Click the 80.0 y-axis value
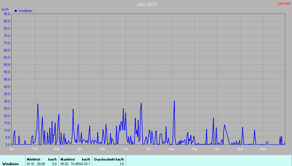The image size is (292, 166). tap(7, 28)
